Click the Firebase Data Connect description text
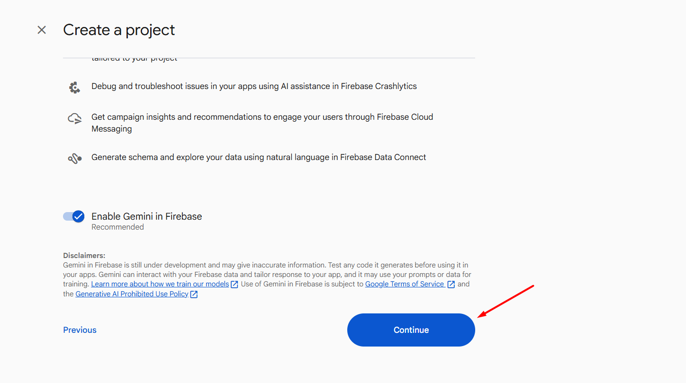Viewport: 686px width, 383px height. [258, 157]
